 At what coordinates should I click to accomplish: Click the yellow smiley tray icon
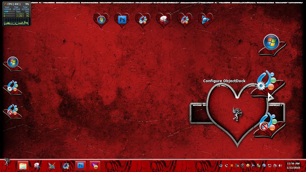(248, 166)
